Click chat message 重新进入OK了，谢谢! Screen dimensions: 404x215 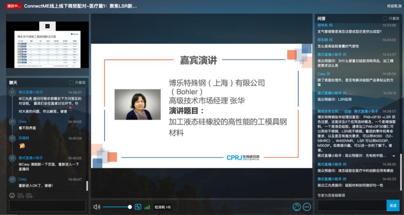point(36,185)
